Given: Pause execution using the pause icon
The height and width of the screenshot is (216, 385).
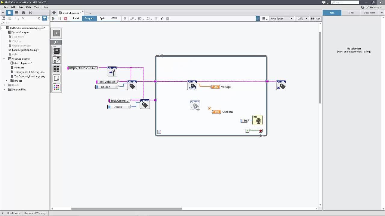Looking at the screenshot, I should [60, 18].
